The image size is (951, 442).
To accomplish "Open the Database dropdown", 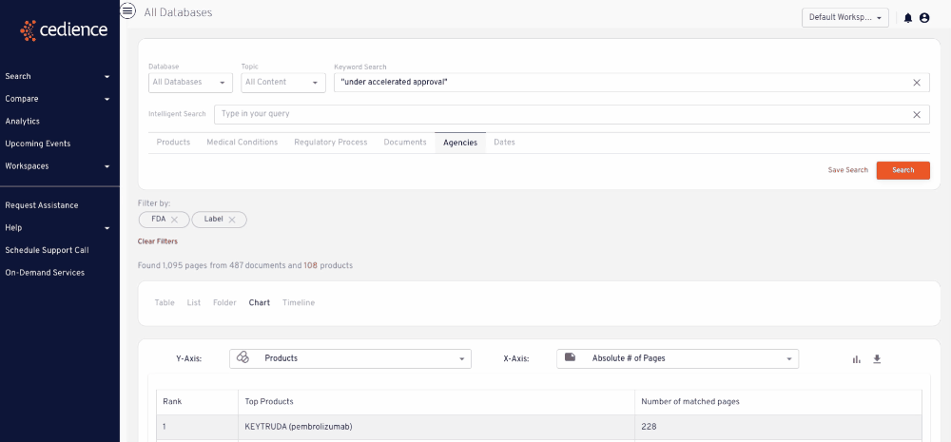I will pos(190,83).
